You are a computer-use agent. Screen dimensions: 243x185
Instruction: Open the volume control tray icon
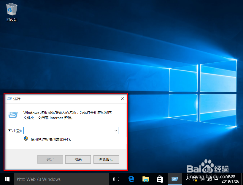[x=202, y=179]
